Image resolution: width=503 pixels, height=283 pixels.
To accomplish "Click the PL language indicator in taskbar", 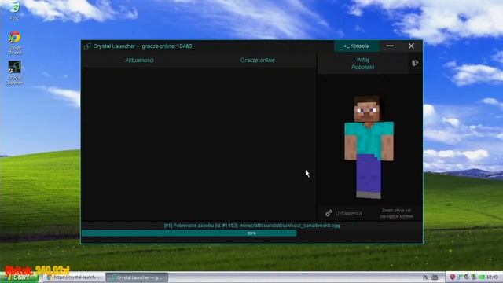I will pyautogui.click(x=425, y=277).
